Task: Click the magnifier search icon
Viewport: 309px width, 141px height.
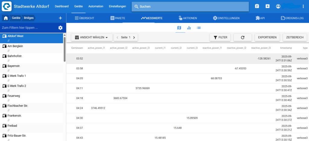Action: [136, 7]
